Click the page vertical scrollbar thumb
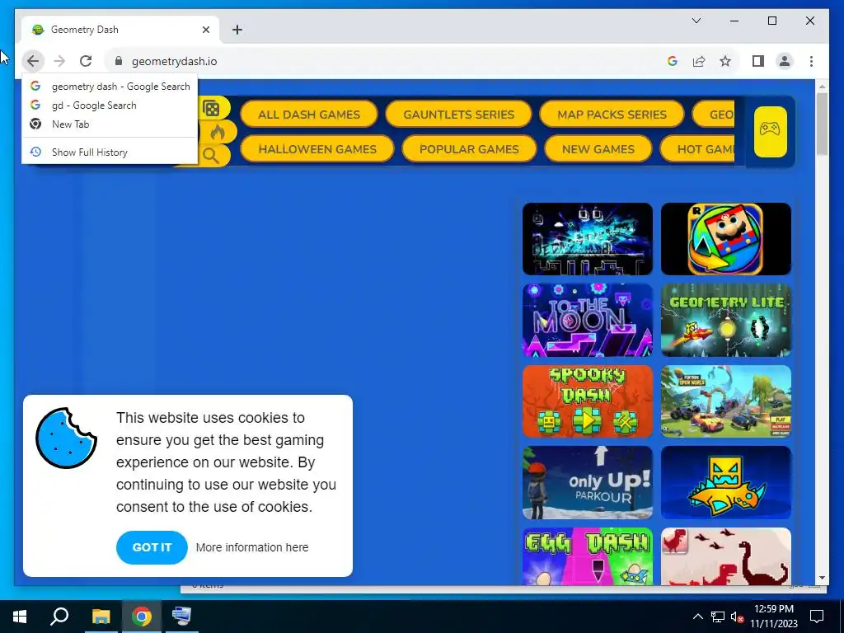This screenshot has width=844, height=633. click(x=822, y=124)
